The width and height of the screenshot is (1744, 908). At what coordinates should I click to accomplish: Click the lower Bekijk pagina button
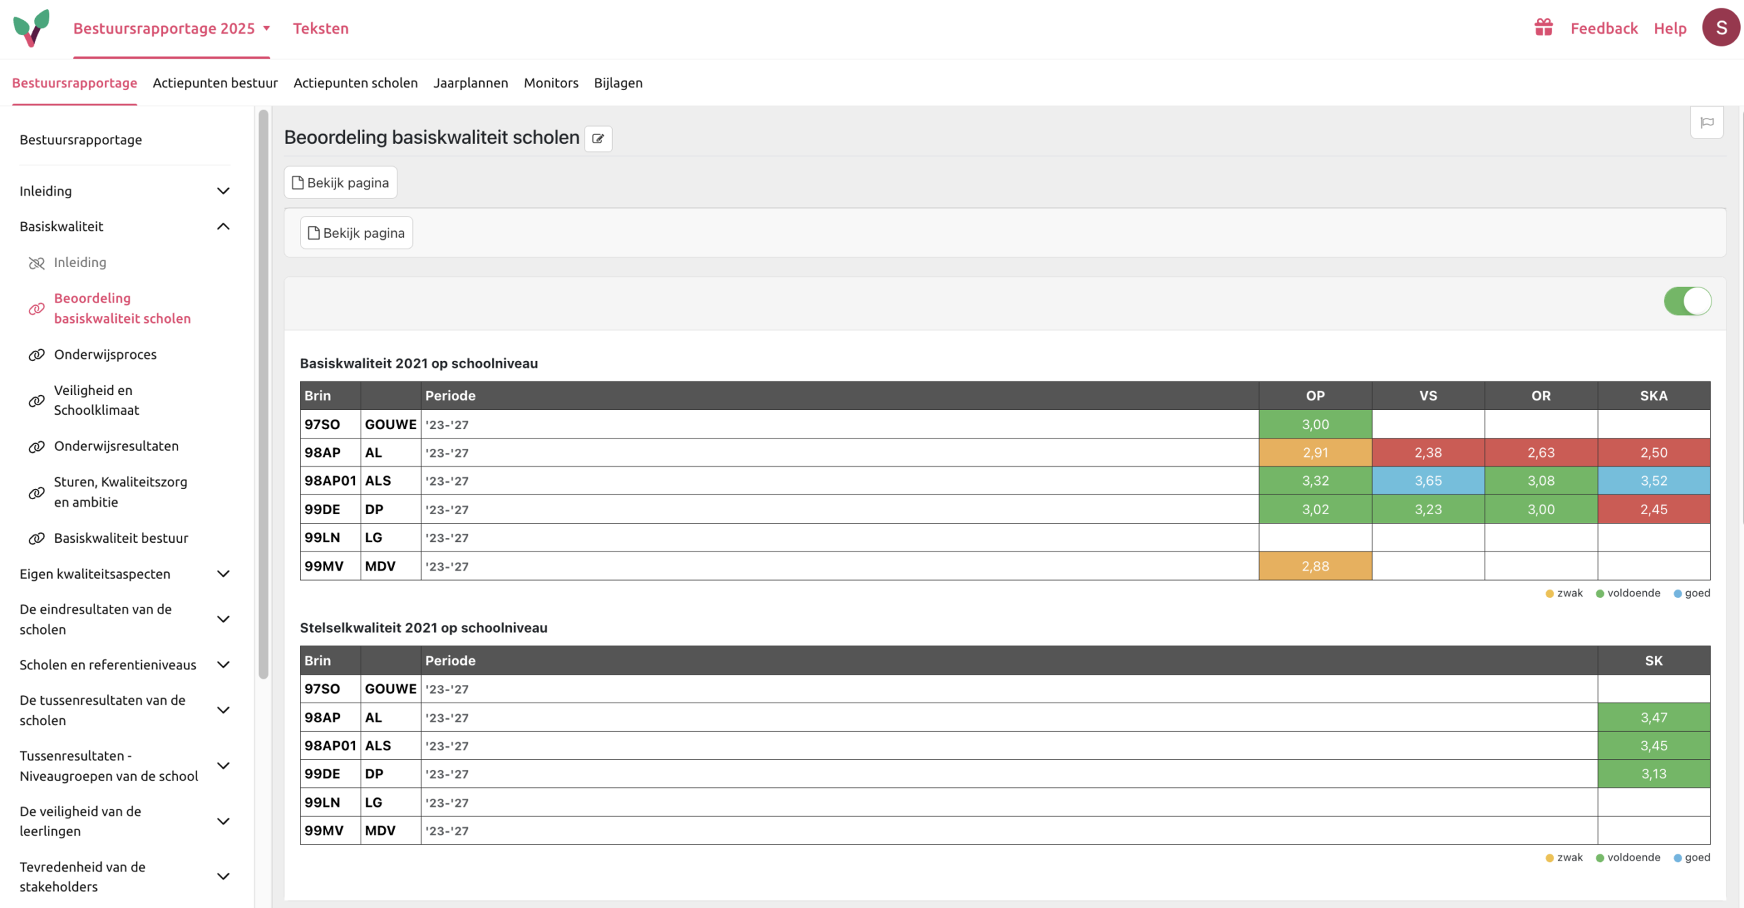tap(356, 233)
